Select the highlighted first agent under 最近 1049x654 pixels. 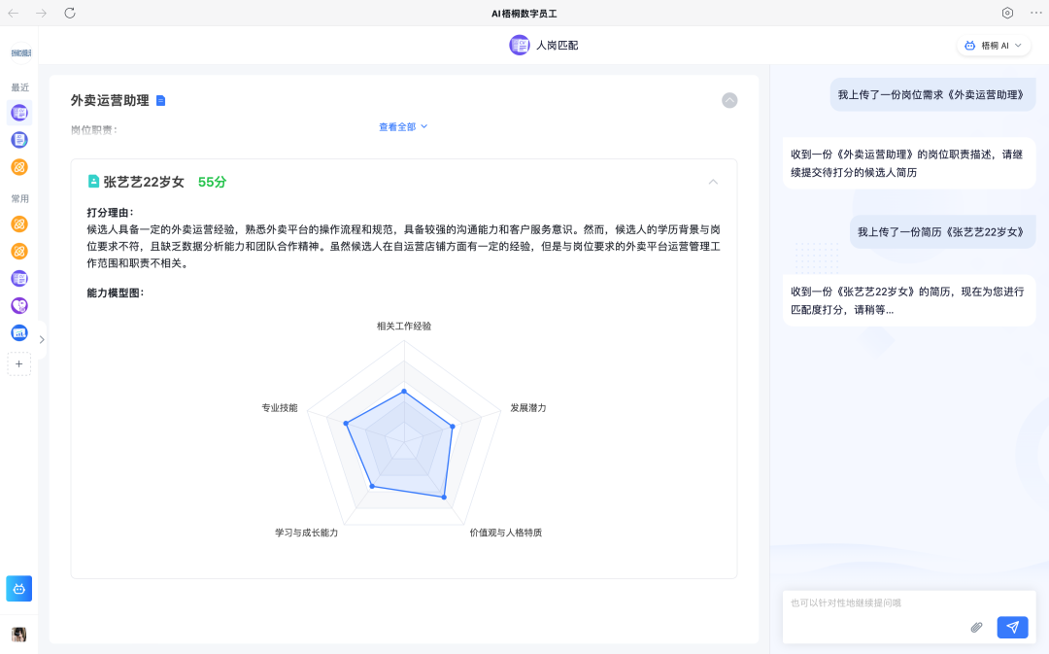tap(18, 113)
